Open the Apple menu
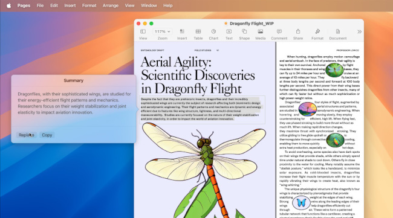393x218 pixels. (x=9, y=5)
